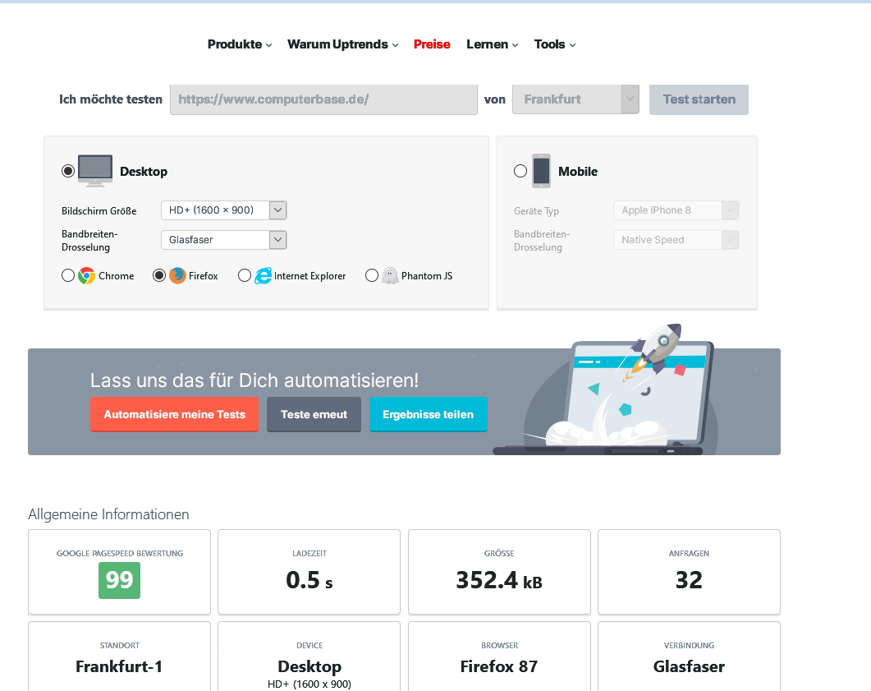Open the Geräte Typ Apple iPhone 8 dropdown
Viewport: 871px width, 691px height.
[x=676, y=210]
